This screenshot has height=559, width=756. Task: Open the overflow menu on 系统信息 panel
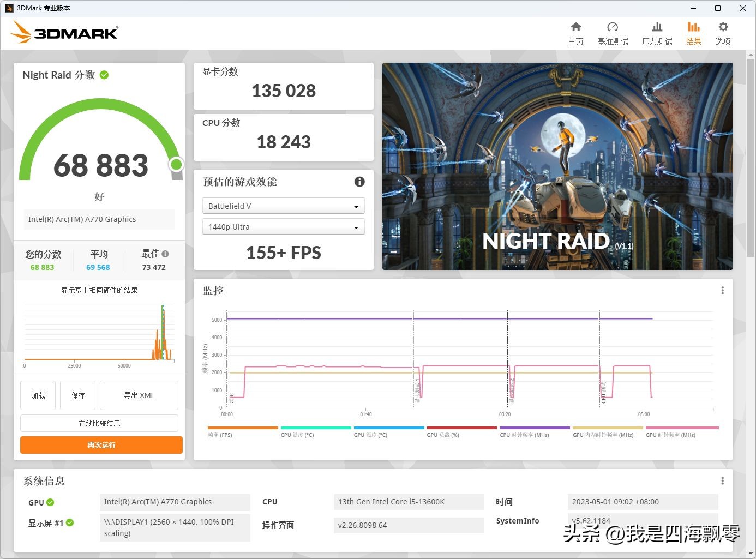tap(722, 480)
